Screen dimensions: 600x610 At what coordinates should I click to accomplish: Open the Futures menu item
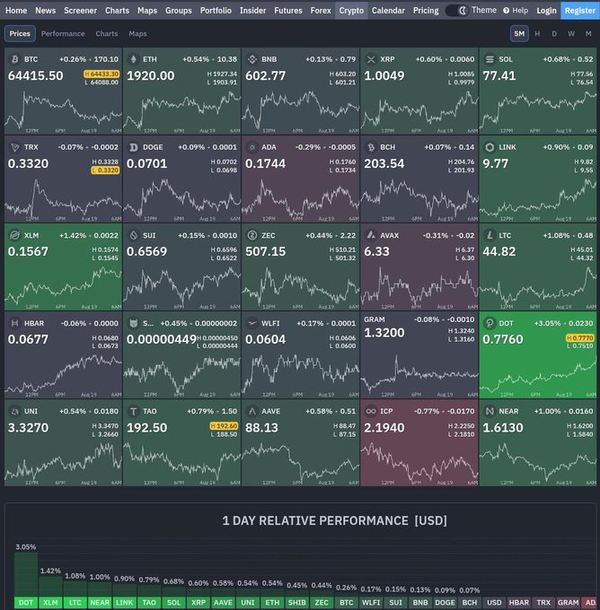pyautogui.click(x=288, y=11)
